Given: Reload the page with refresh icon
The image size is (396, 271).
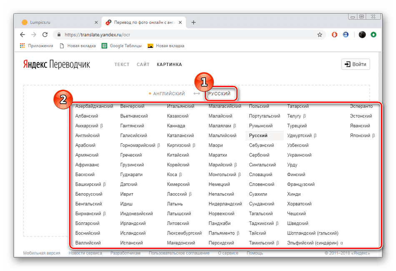Looking at the screenshot, I should pos(45,35).
